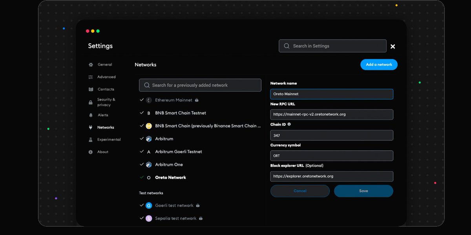471x235 pixels.
Task: Focus the Search in Settings field
Action: 332,46
